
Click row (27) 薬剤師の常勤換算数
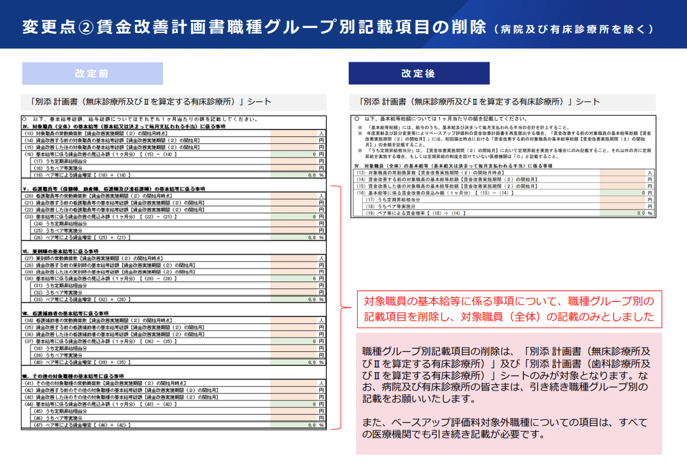(x=174, y=258)
